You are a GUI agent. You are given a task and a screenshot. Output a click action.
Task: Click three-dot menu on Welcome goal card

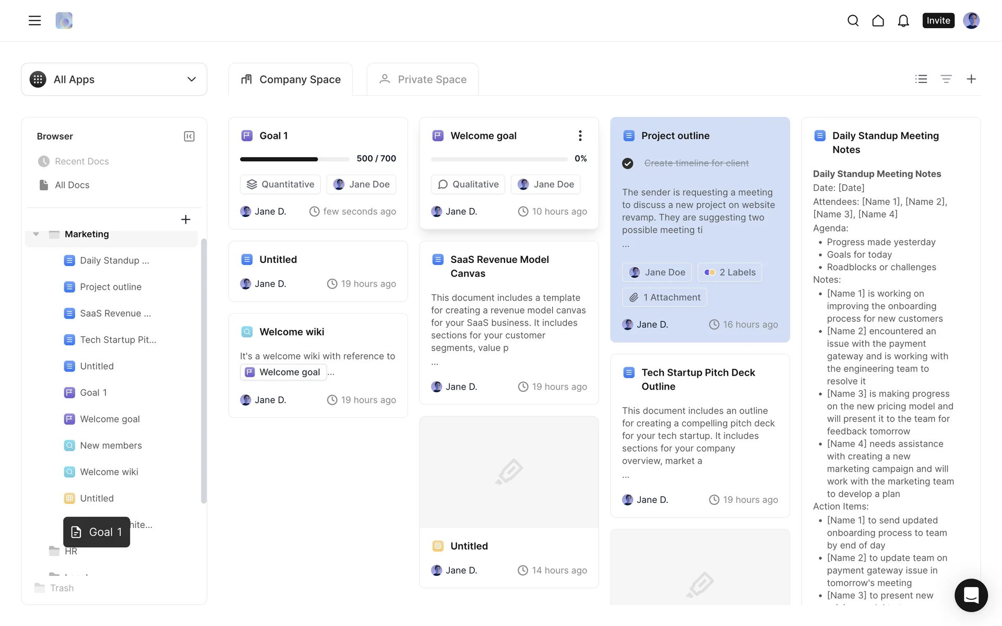580,136
